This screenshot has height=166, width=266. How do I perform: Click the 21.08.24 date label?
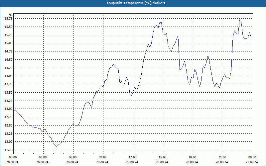pyautogui.click(x=252, y=162)
